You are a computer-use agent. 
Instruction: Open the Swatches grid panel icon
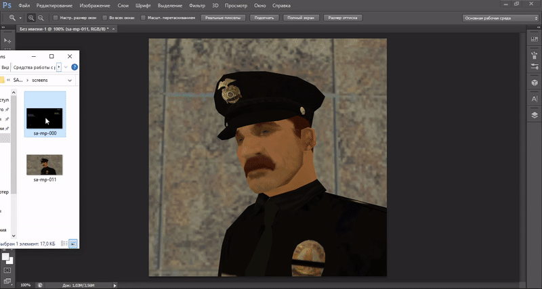coord(534,39)
